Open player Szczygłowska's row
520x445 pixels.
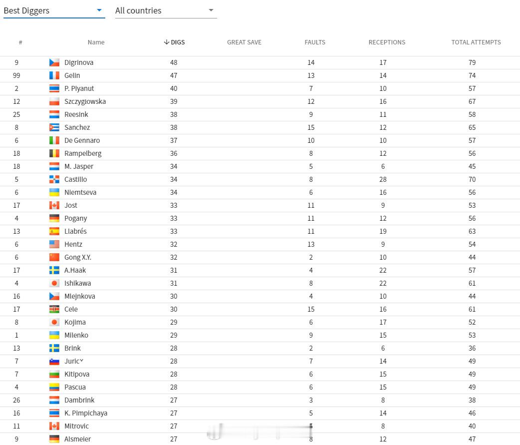(260, 101)
